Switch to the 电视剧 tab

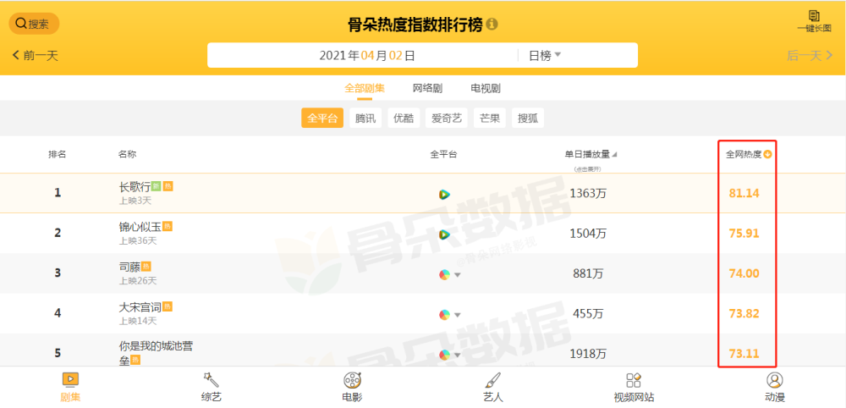486,88
